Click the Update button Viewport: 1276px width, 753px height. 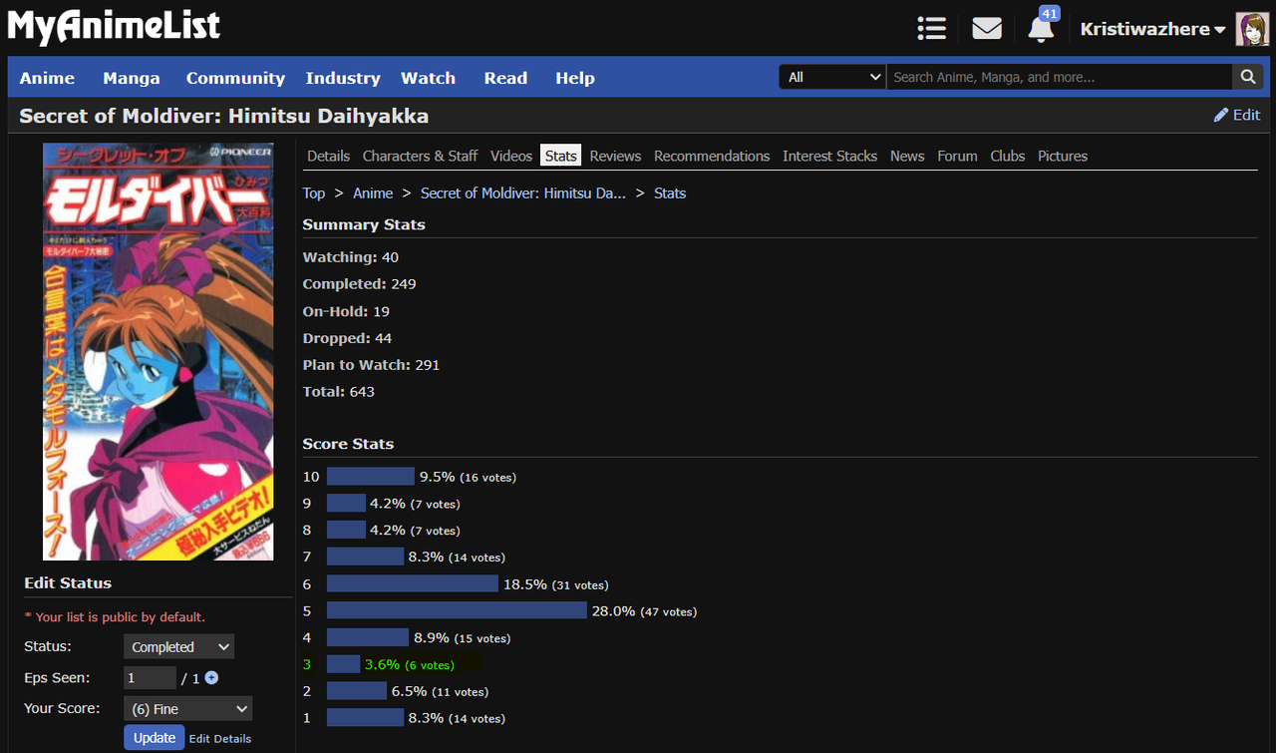pyautogui.click(x=155, y=738)
